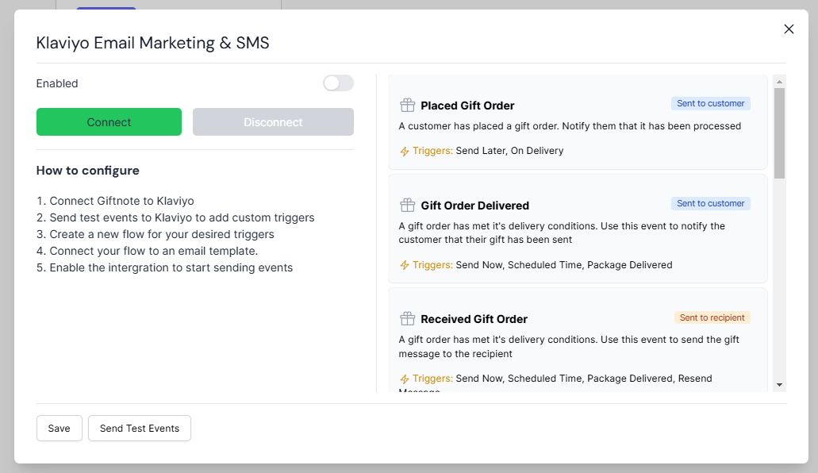The width and height of the screenshot is (818, 473).
Task: Click Sent to customer badge on Placed Gift Order
Action: point(711,103)
